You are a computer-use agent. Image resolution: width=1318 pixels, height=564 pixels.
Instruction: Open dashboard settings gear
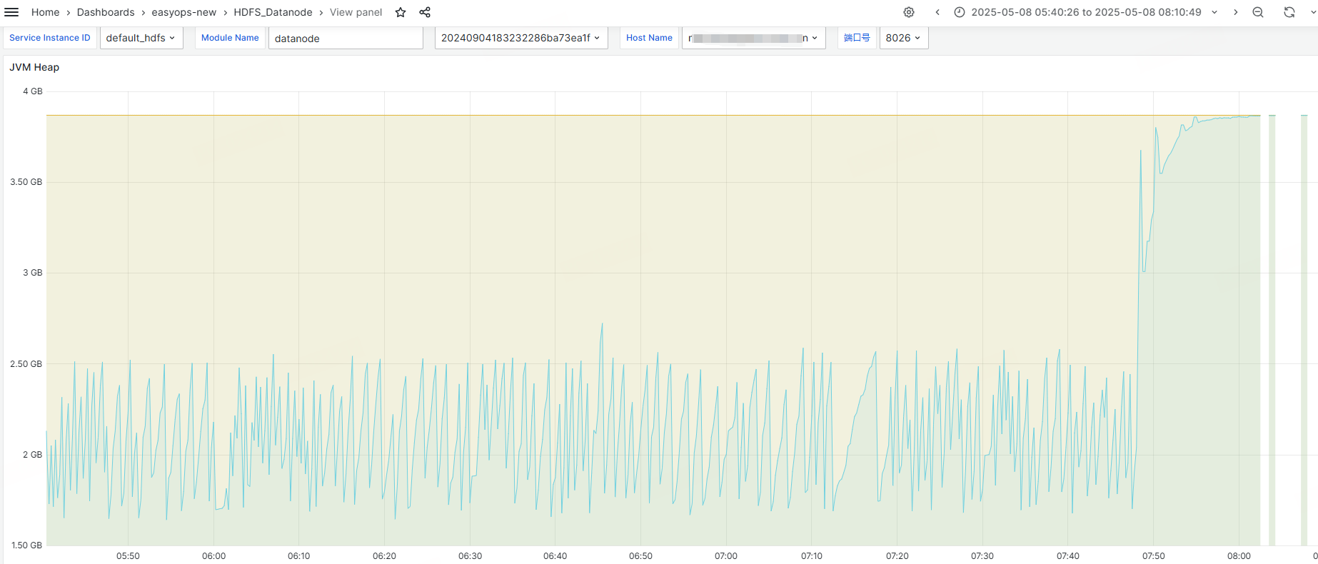(909, 12)
